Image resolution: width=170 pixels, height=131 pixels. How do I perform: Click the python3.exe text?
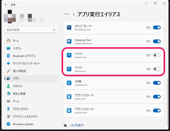81,113
